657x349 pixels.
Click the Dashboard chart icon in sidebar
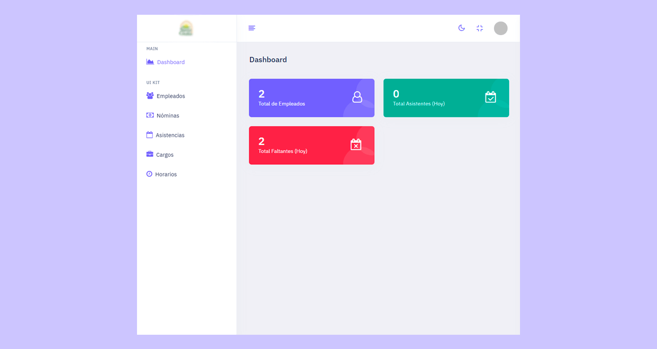click(x=150, y=62)
